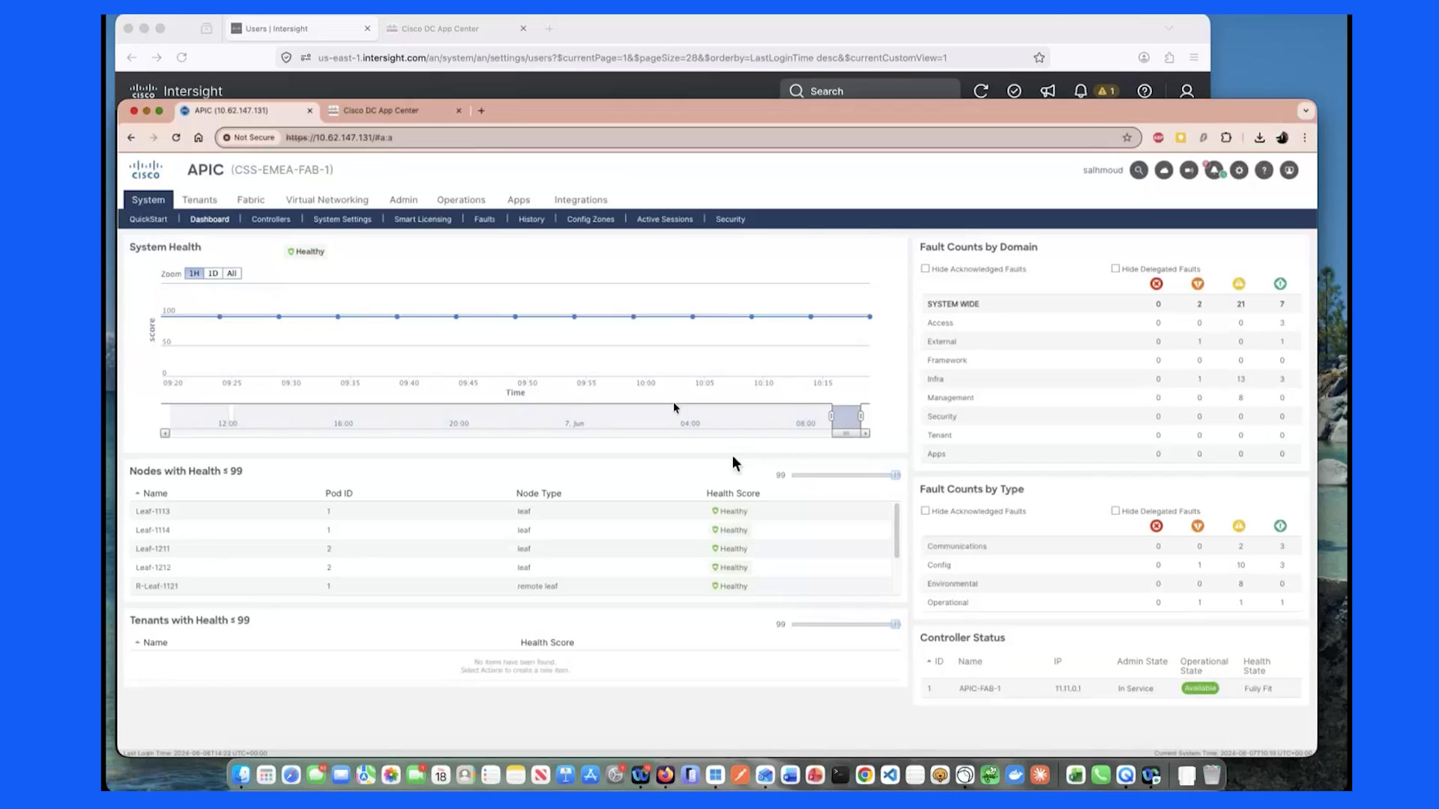Open the APIC search icon beside salhmoud
The image size is (1439, 809).
pyautogui.click(x=1138, y=170)
